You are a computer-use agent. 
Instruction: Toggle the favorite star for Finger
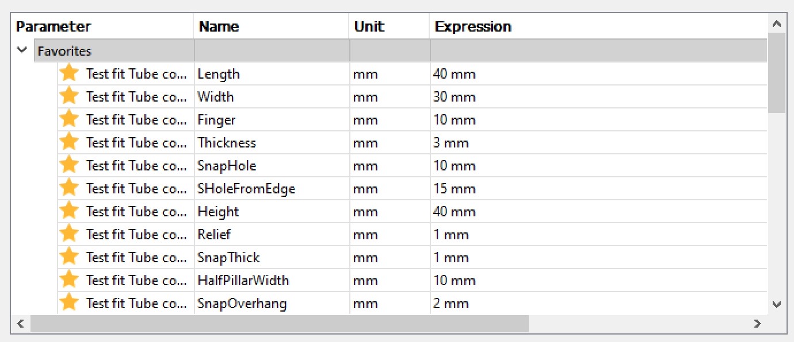point(69,119)
